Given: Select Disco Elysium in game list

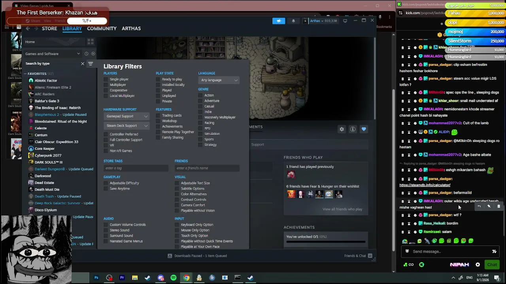Looking at the screenshot, I should [x=46, y=210].
